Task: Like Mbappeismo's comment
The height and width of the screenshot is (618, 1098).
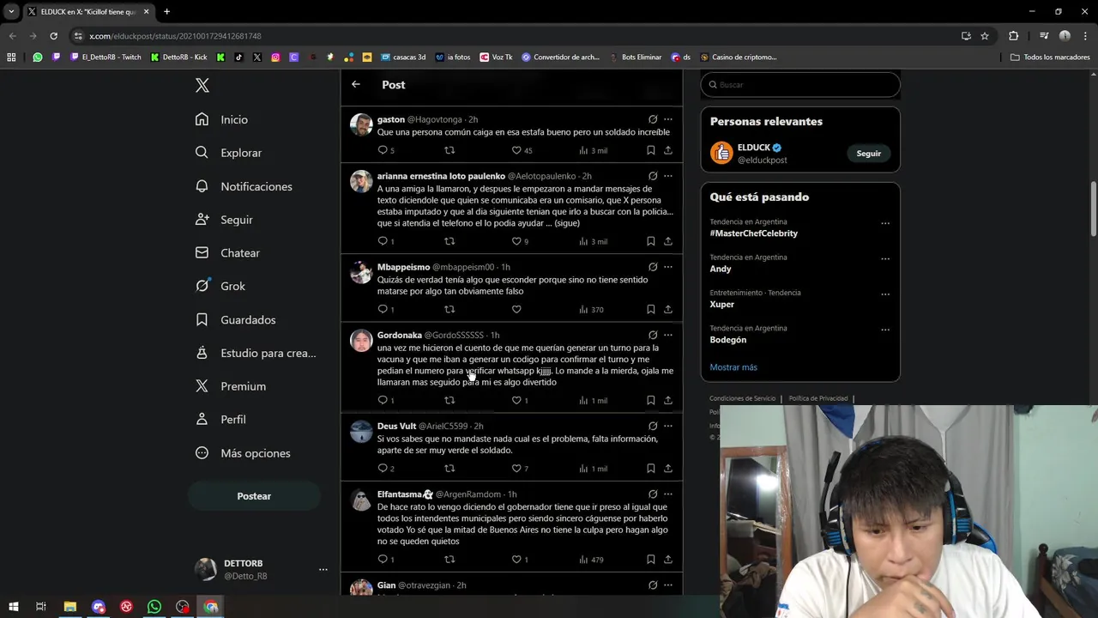Action: tap(516, 309)
